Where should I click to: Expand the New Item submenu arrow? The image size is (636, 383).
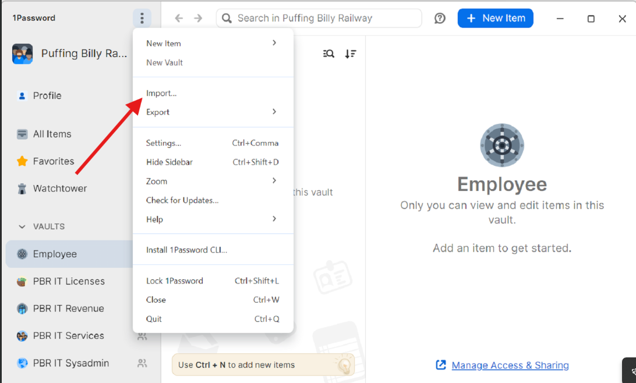(x=274, y=43)
